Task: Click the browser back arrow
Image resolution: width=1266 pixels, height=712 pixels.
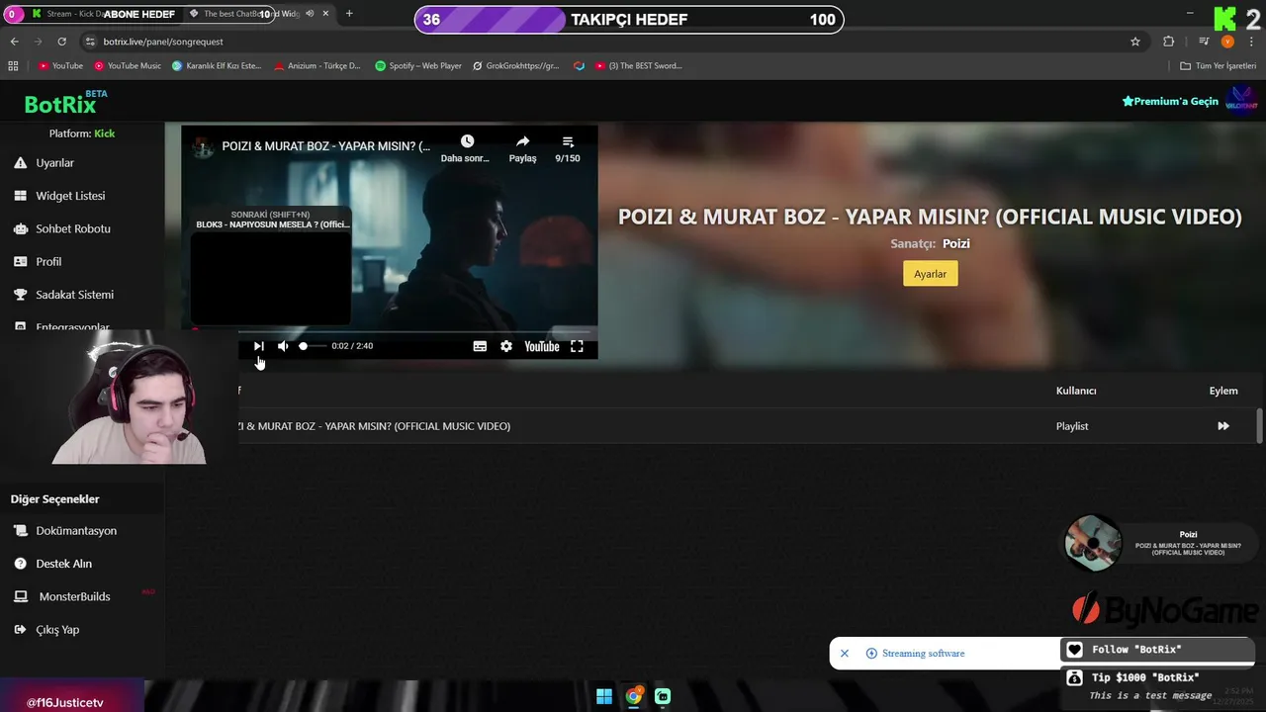Action: [x=14, y=42]
